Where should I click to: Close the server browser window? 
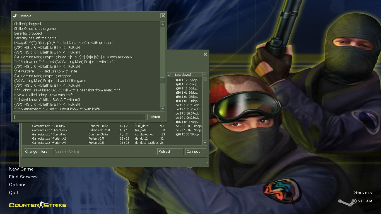pos(205,54)
